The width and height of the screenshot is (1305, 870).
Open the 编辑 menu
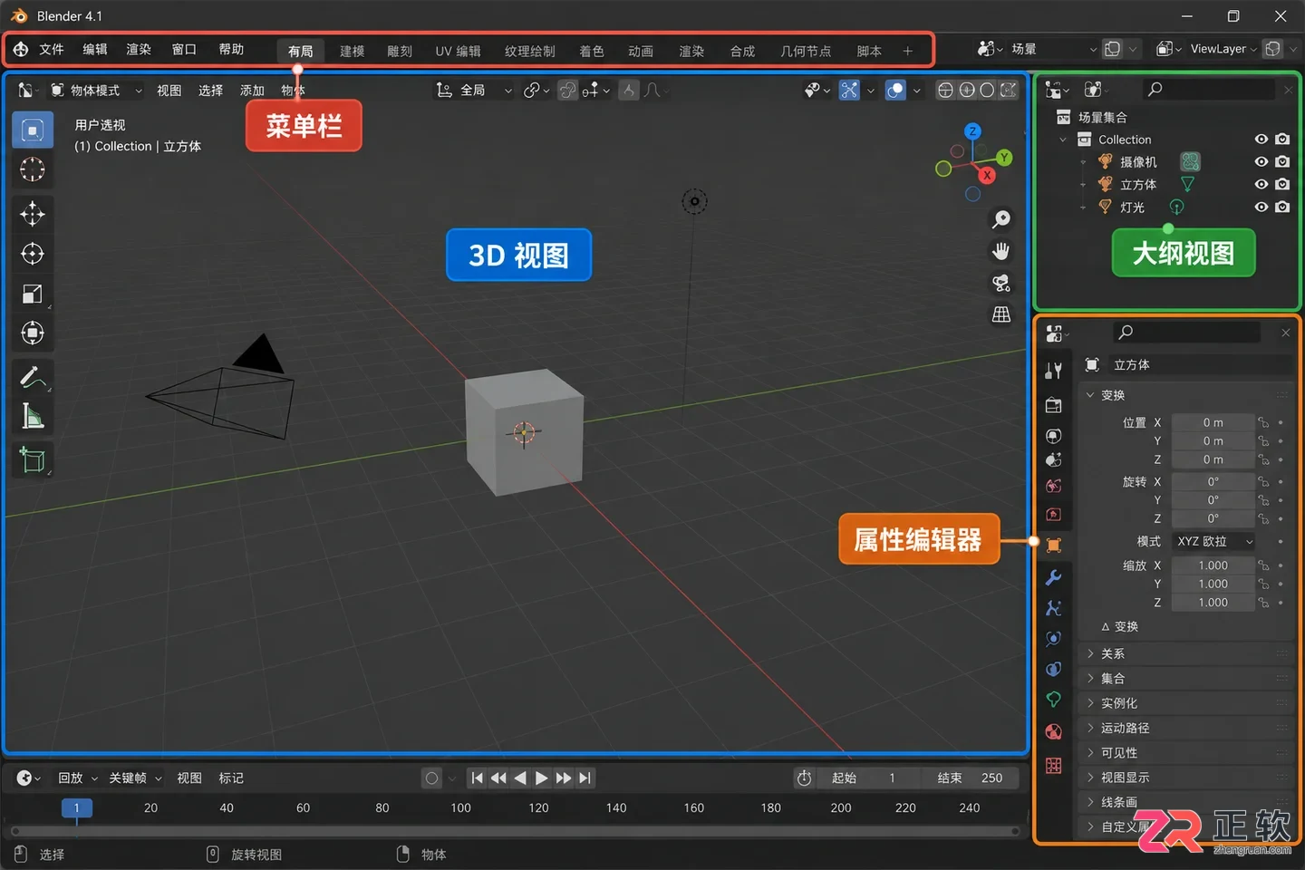(x=95, y=49)
